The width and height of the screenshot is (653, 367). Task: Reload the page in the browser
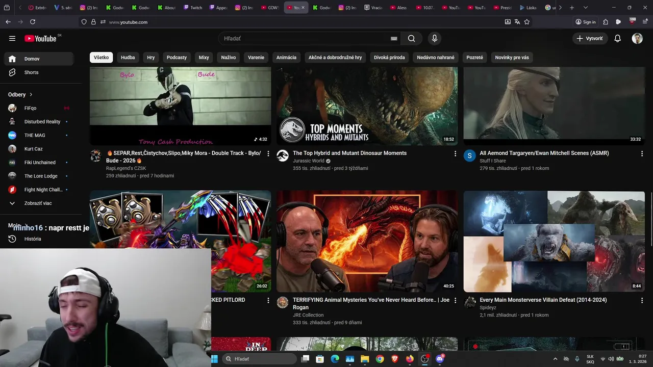(33, 22)
